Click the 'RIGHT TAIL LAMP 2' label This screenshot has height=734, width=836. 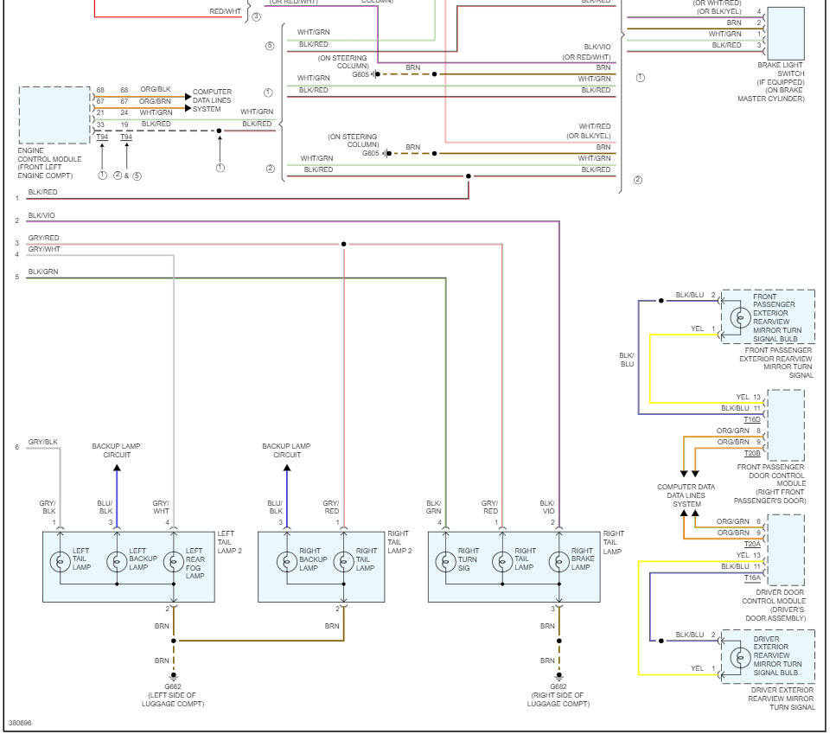click(399, 542)
